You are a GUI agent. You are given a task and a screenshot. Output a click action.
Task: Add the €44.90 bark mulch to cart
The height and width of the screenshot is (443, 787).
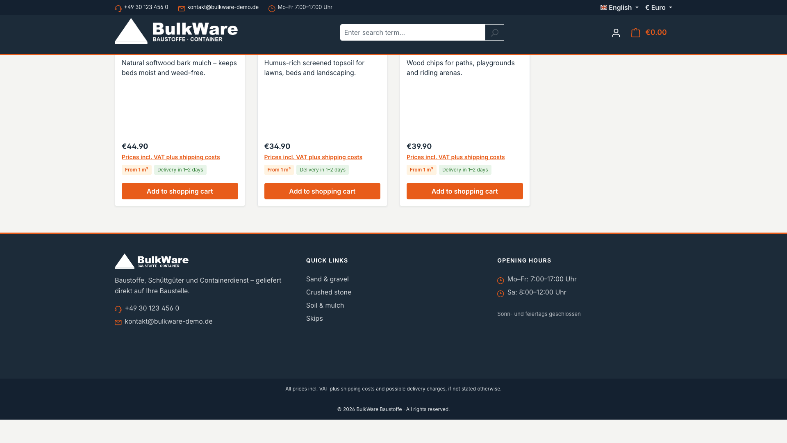coord(180,191)
